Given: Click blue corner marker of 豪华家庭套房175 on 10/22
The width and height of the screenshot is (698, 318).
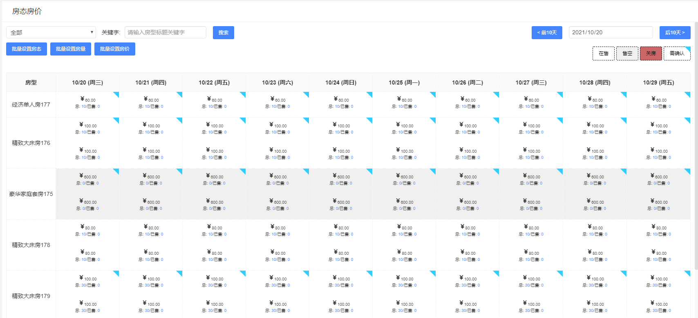Looking at the screenshot, I should click(244, 171).
